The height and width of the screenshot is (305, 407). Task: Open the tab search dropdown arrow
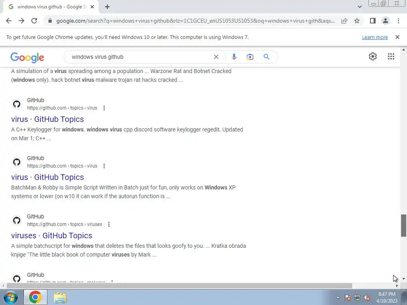click(x=359, y=7)
